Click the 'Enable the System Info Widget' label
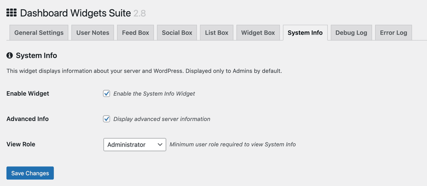427x186 pixels. click(x=154, y=94)
